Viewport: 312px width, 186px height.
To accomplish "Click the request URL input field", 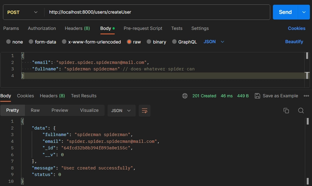I will (x=156, y=12).
